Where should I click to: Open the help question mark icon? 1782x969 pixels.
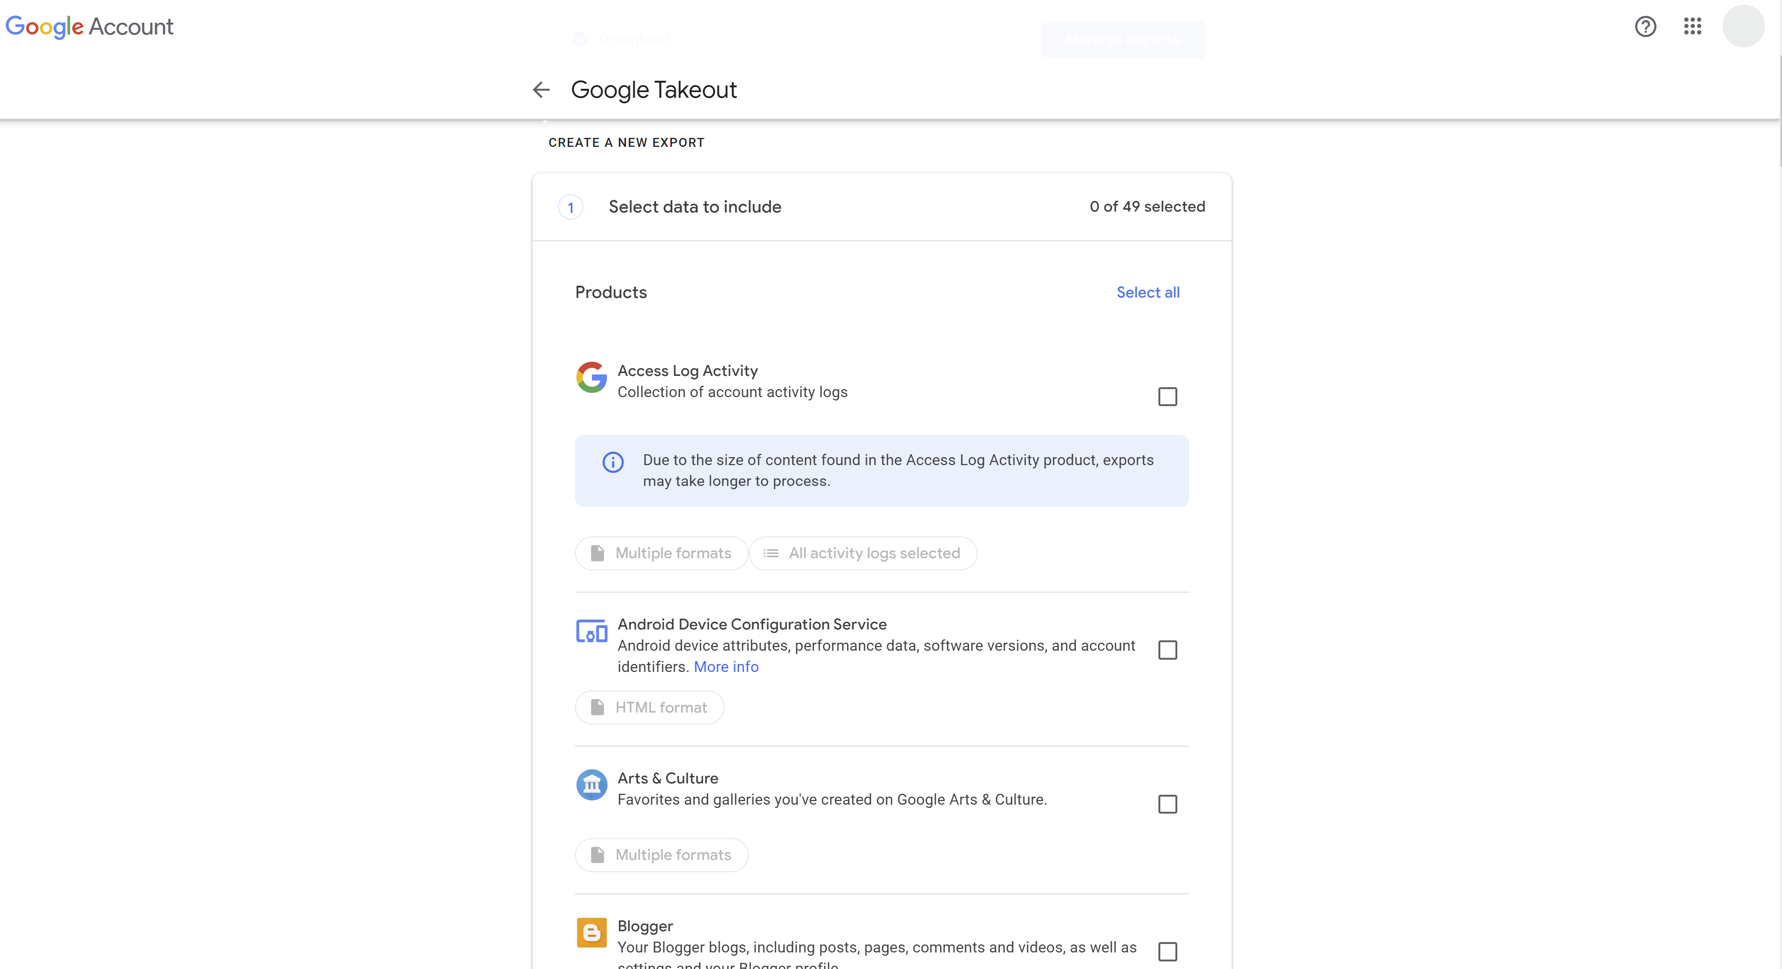[x=1645, y=26]
